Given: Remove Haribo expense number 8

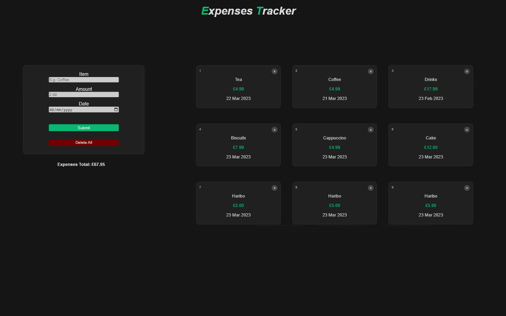Looking at the screenshot, I should click(370, 188).
